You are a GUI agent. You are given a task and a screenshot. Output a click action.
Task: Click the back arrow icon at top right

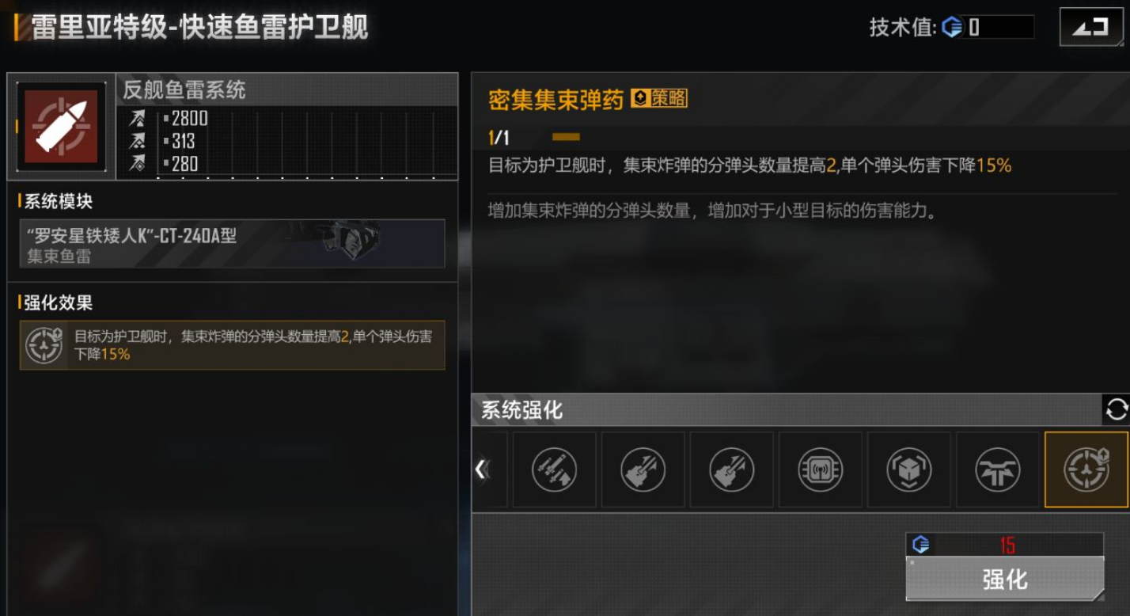pos(1090,28)
